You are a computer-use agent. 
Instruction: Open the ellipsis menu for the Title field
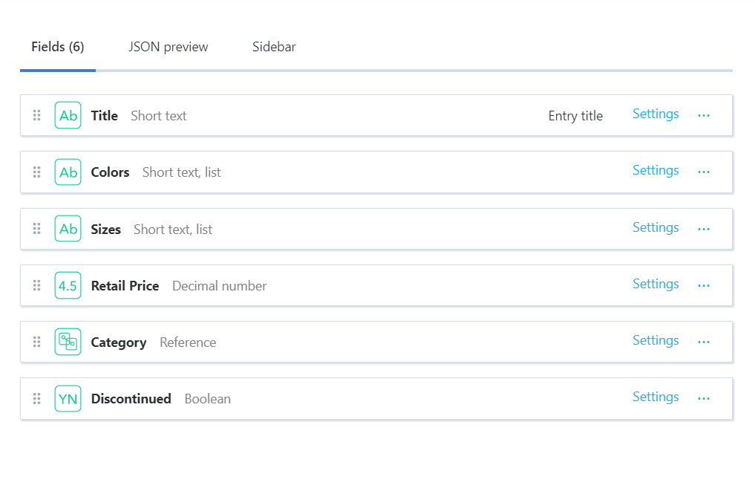tap(703, 115)
